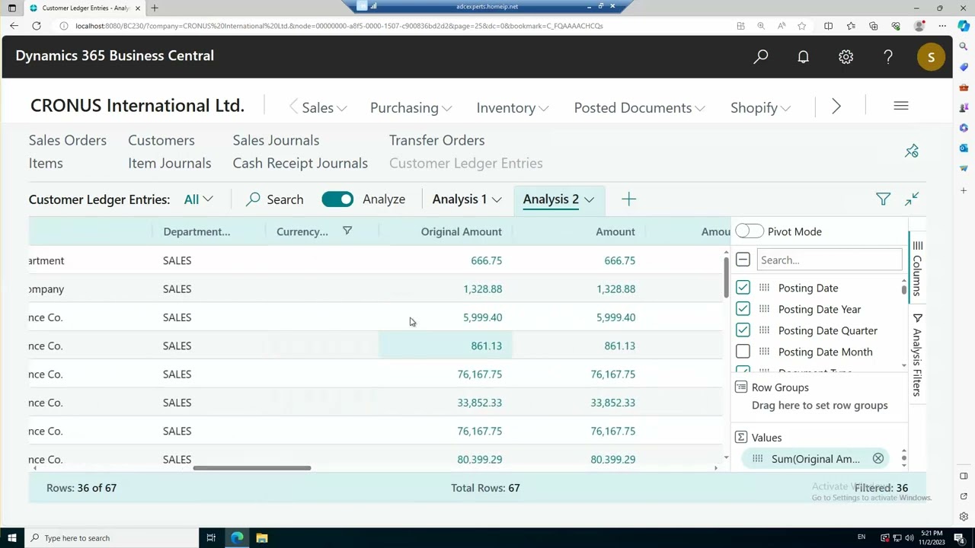
Task: Open the All view dropdown
Action: pos(198,199)
